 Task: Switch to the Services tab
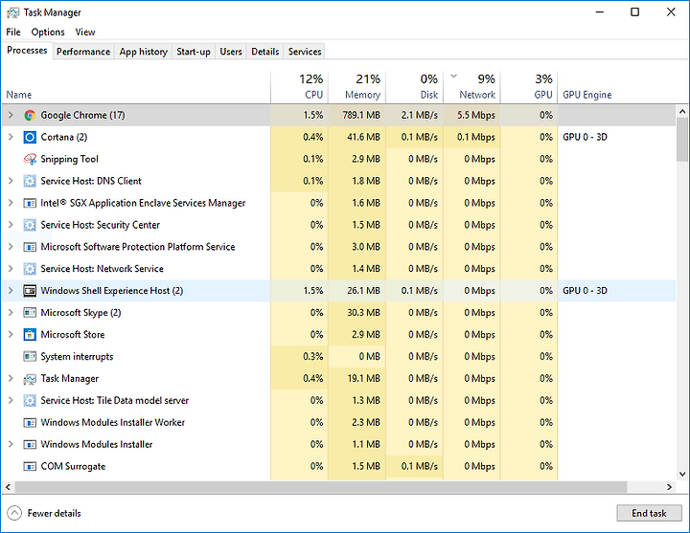click(305, 52)
